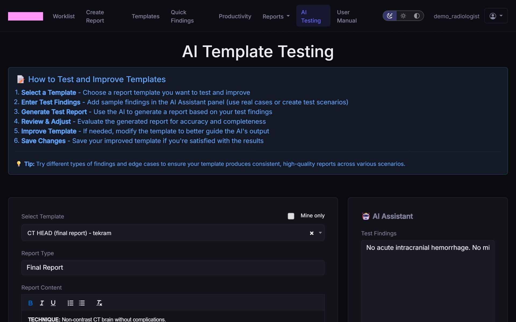516x322 pixels.
Task: Click the Report Content label
Action: 41,287
